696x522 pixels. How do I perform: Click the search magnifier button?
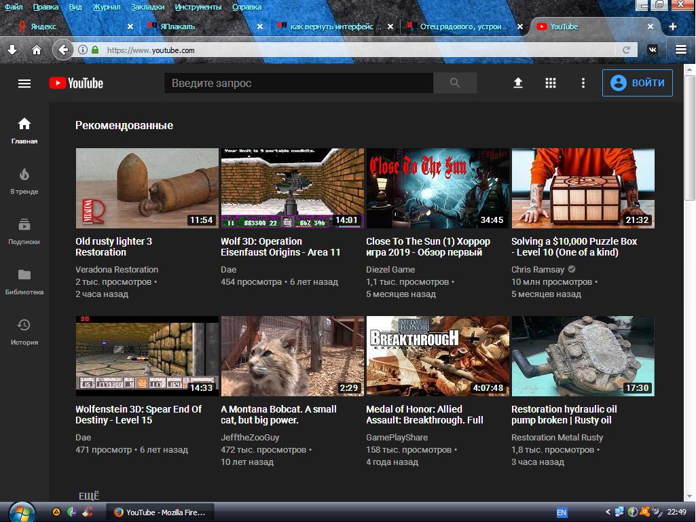455,83
